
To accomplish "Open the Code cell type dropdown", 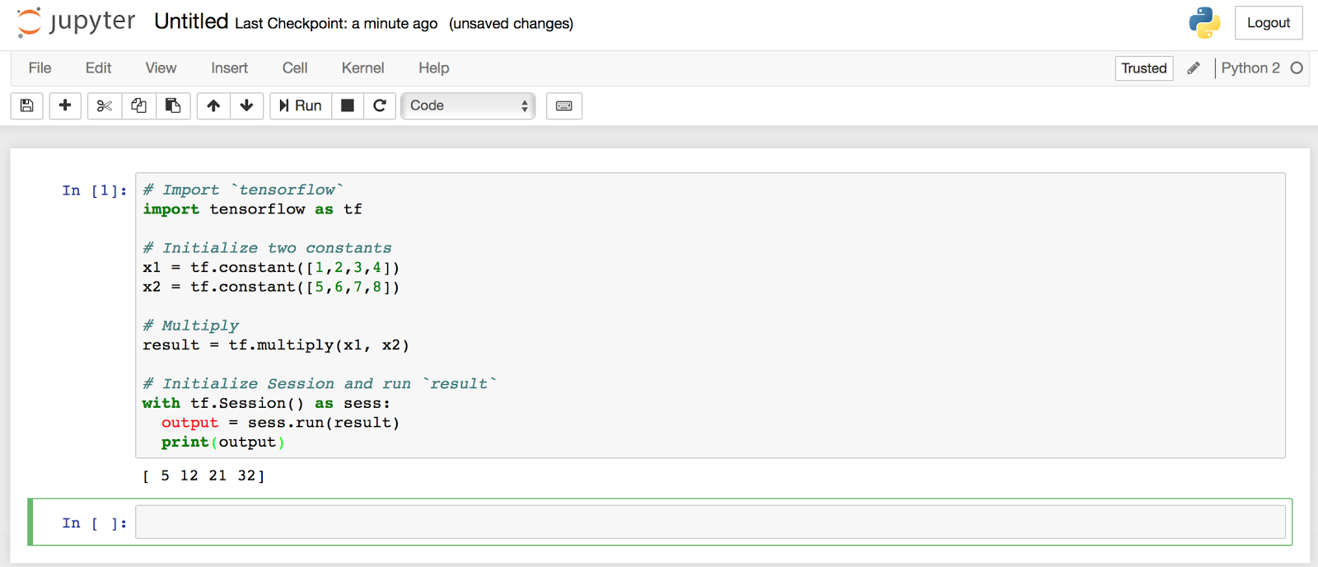I will pos(468,105).
